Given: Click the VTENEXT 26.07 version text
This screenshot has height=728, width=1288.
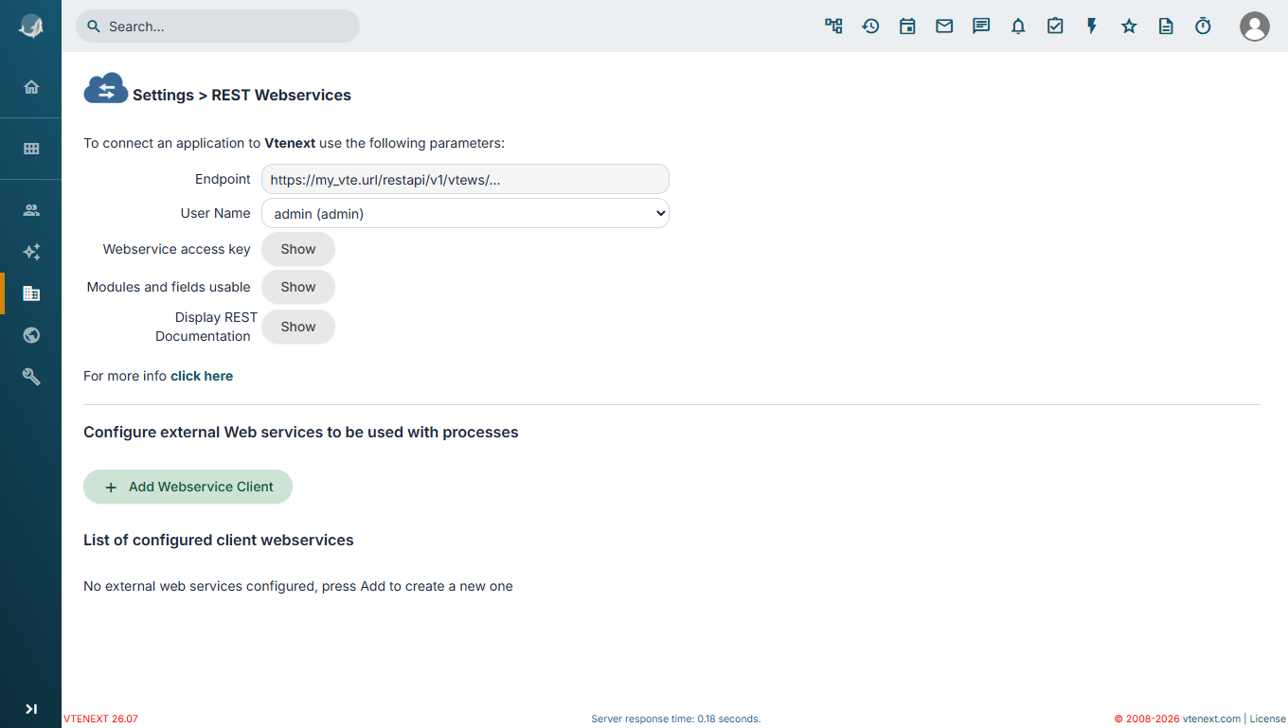Looking at the screenshot, I should [100, 719].
